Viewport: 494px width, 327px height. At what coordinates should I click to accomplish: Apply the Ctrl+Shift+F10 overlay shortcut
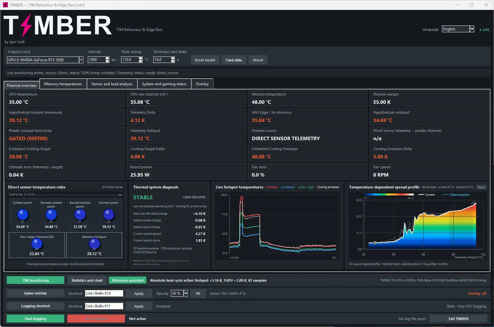139,293
